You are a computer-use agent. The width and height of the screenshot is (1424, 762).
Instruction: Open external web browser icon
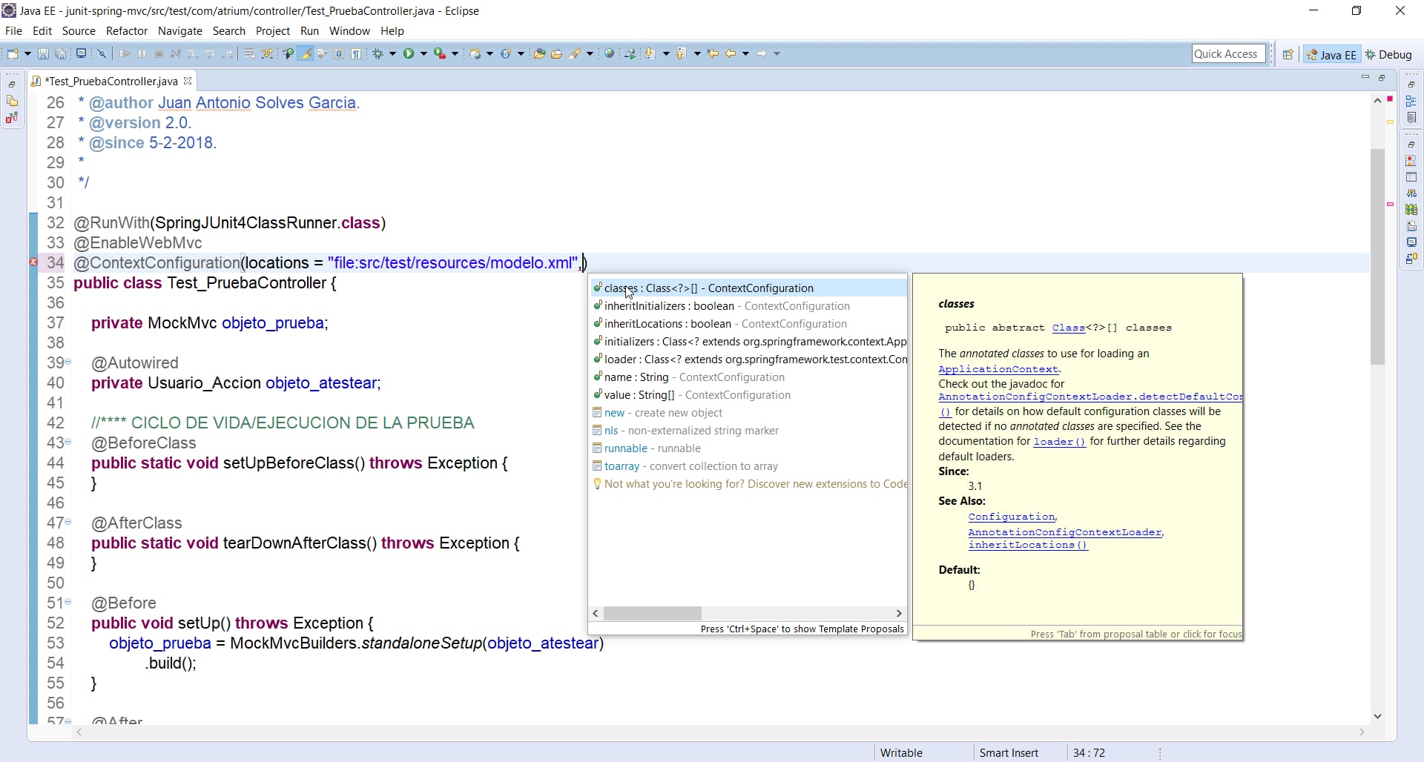click(609, 53)
